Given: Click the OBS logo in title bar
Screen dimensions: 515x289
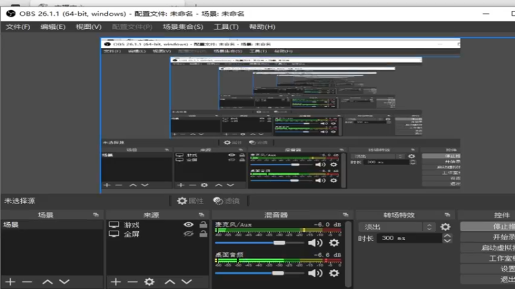Looking at the screenshot, I should pyautogui.click(x=11, y=13).
